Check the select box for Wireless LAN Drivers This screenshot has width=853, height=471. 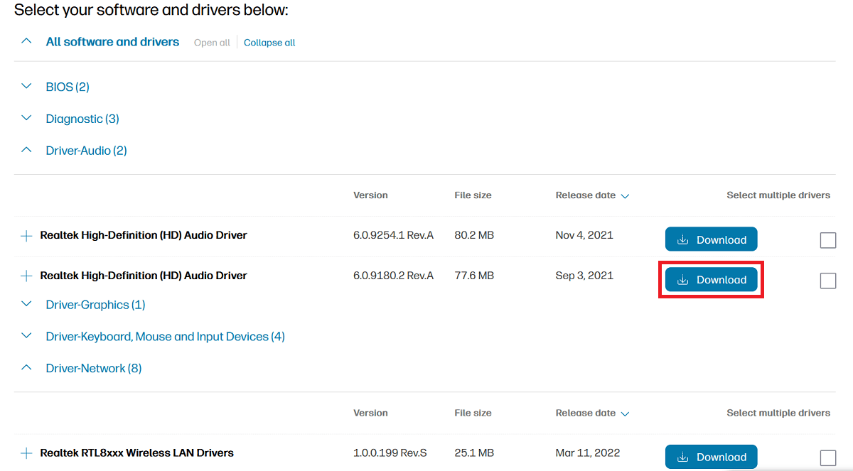(x=827, y=458)
